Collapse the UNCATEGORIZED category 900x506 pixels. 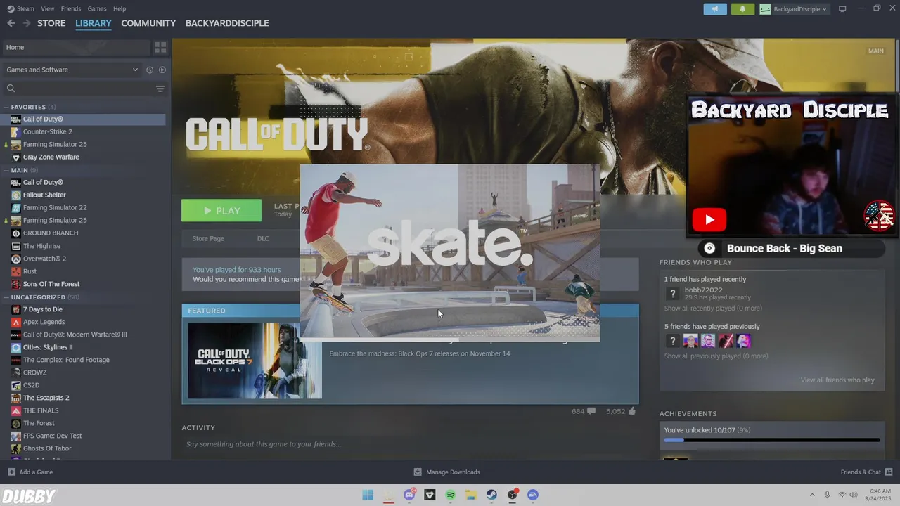coord(6,297)
